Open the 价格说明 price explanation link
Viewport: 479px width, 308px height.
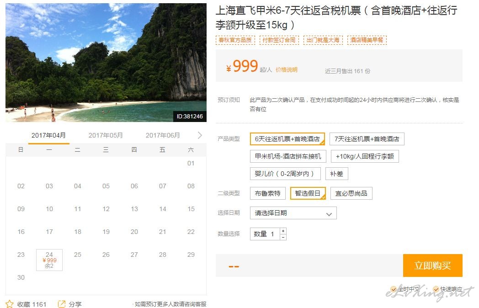(286, 70)
